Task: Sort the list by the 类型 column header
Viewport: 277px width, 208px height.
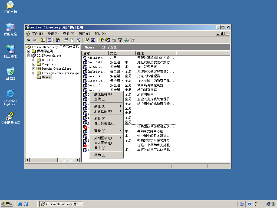Action: [x=122, y=53]
